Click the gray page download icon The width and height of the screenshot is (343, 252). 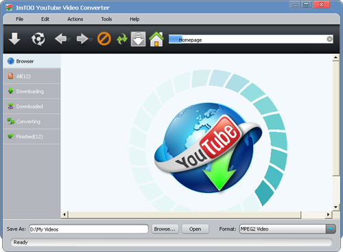point(138,39)
